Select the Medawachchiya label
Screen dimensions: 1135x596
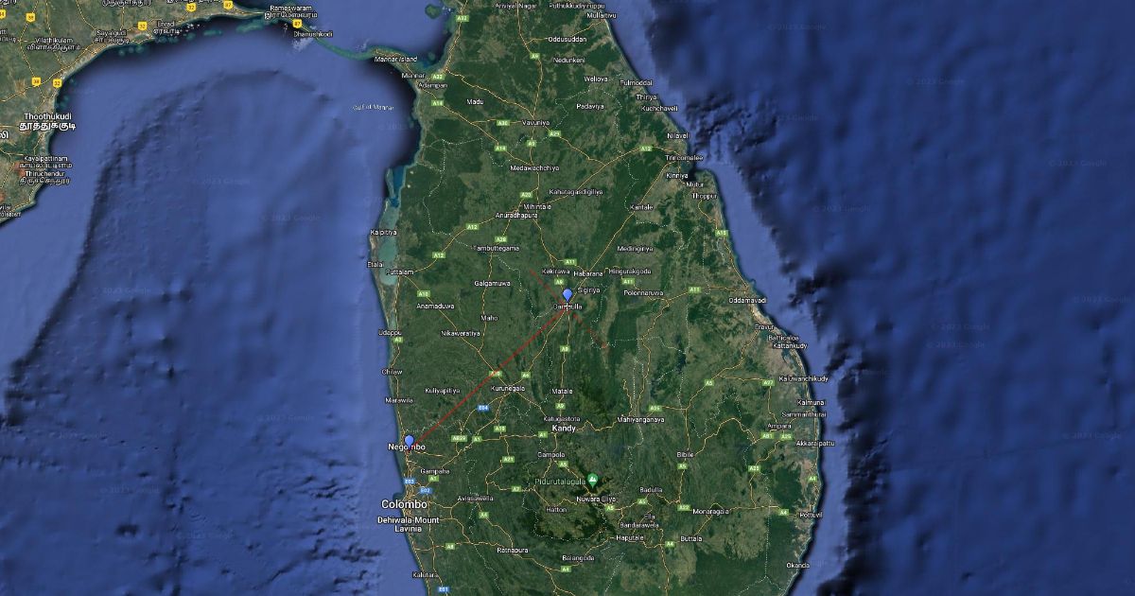[534, 167]
